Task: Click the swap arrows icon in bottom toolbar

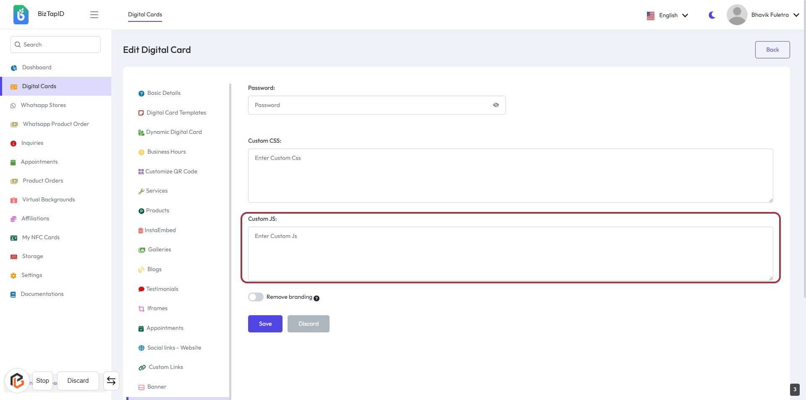Action: (x=111, y=381)
